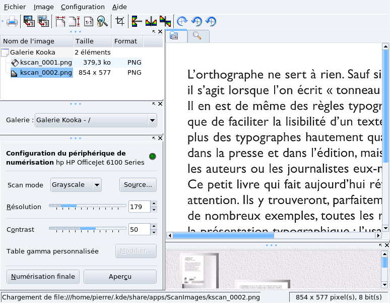Detach the scanner configuration panel
This screenshot has height=303, width=390.
tap(154, 138)
